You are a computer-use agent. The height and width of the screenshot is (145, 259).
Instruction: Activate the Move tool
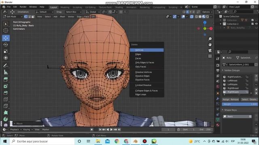(6, 38)
